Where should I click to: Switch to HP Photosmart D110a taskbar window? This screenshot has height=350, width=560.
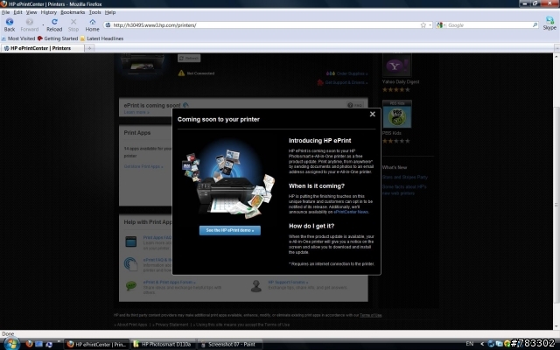pos(164,344)
